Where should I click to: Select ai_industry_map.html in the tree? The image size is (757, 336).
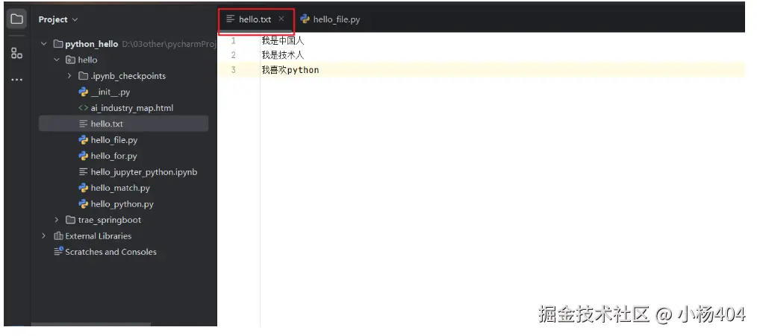click(x=132, y=108)
